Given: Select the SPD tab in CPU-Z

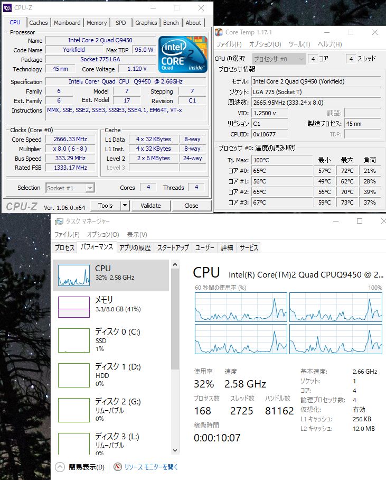Looking at the screenshot, I should point(121,23).
